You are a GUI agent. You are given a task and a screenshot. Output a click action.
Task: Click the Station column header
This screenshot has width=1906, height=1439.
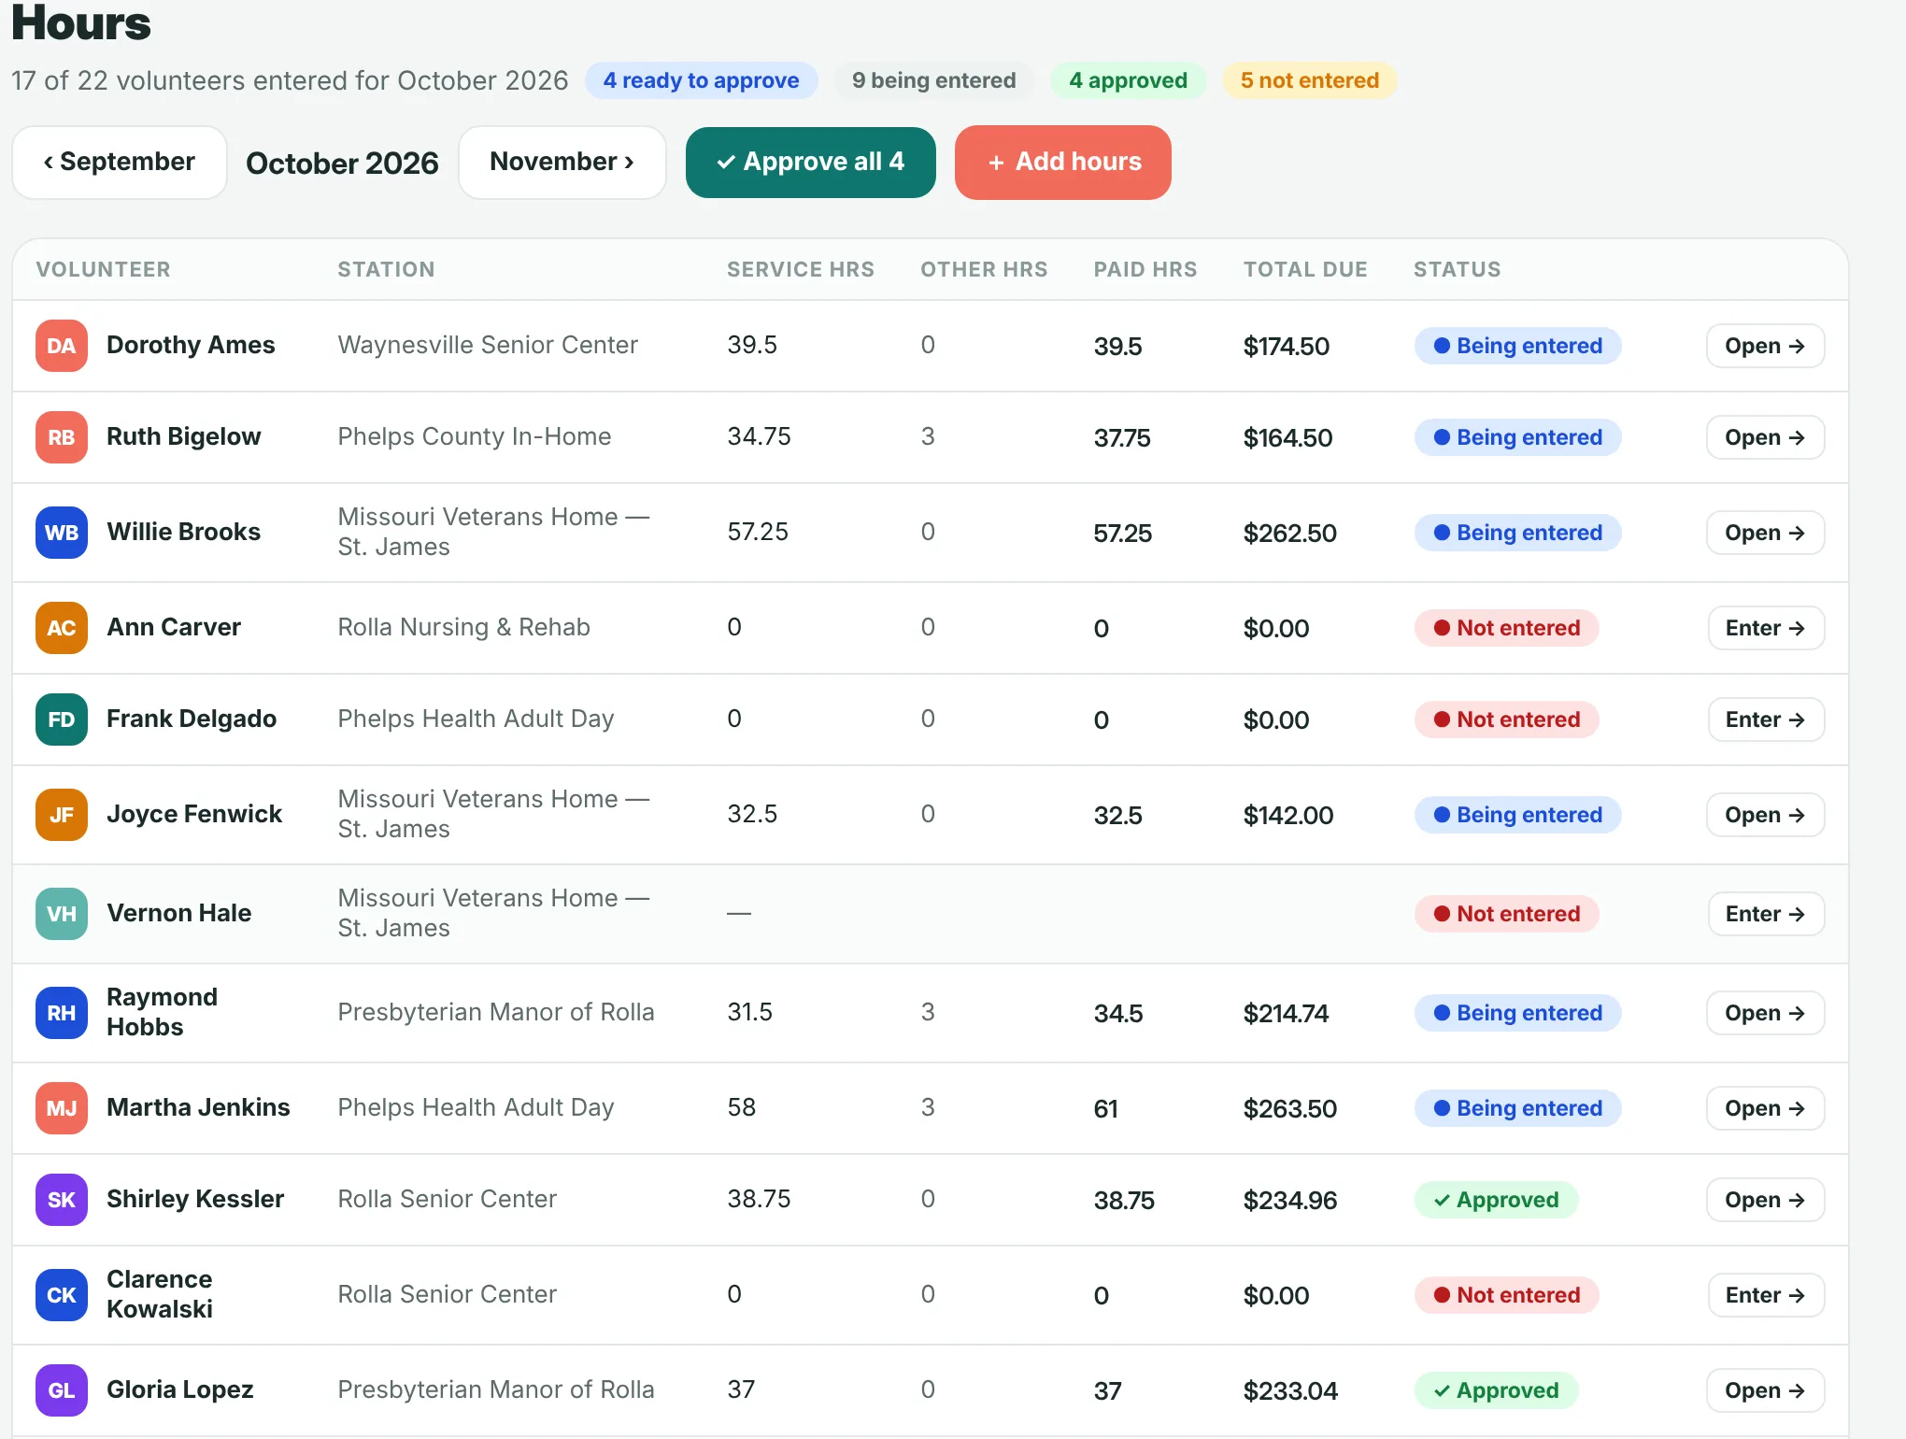click(x=386, y=269)
